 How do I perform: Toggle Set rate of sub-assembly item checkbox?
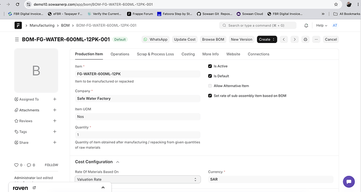(x=210, y=96)
